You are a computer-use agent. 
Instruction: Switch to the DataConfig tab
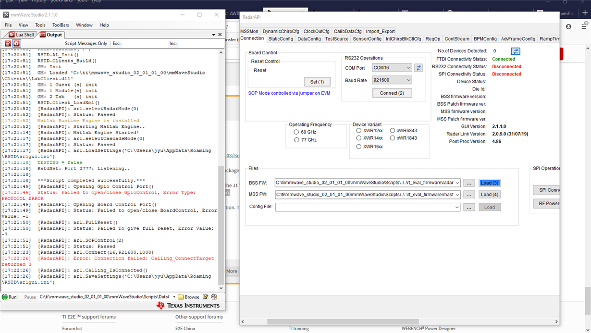(x=309, y=39)
